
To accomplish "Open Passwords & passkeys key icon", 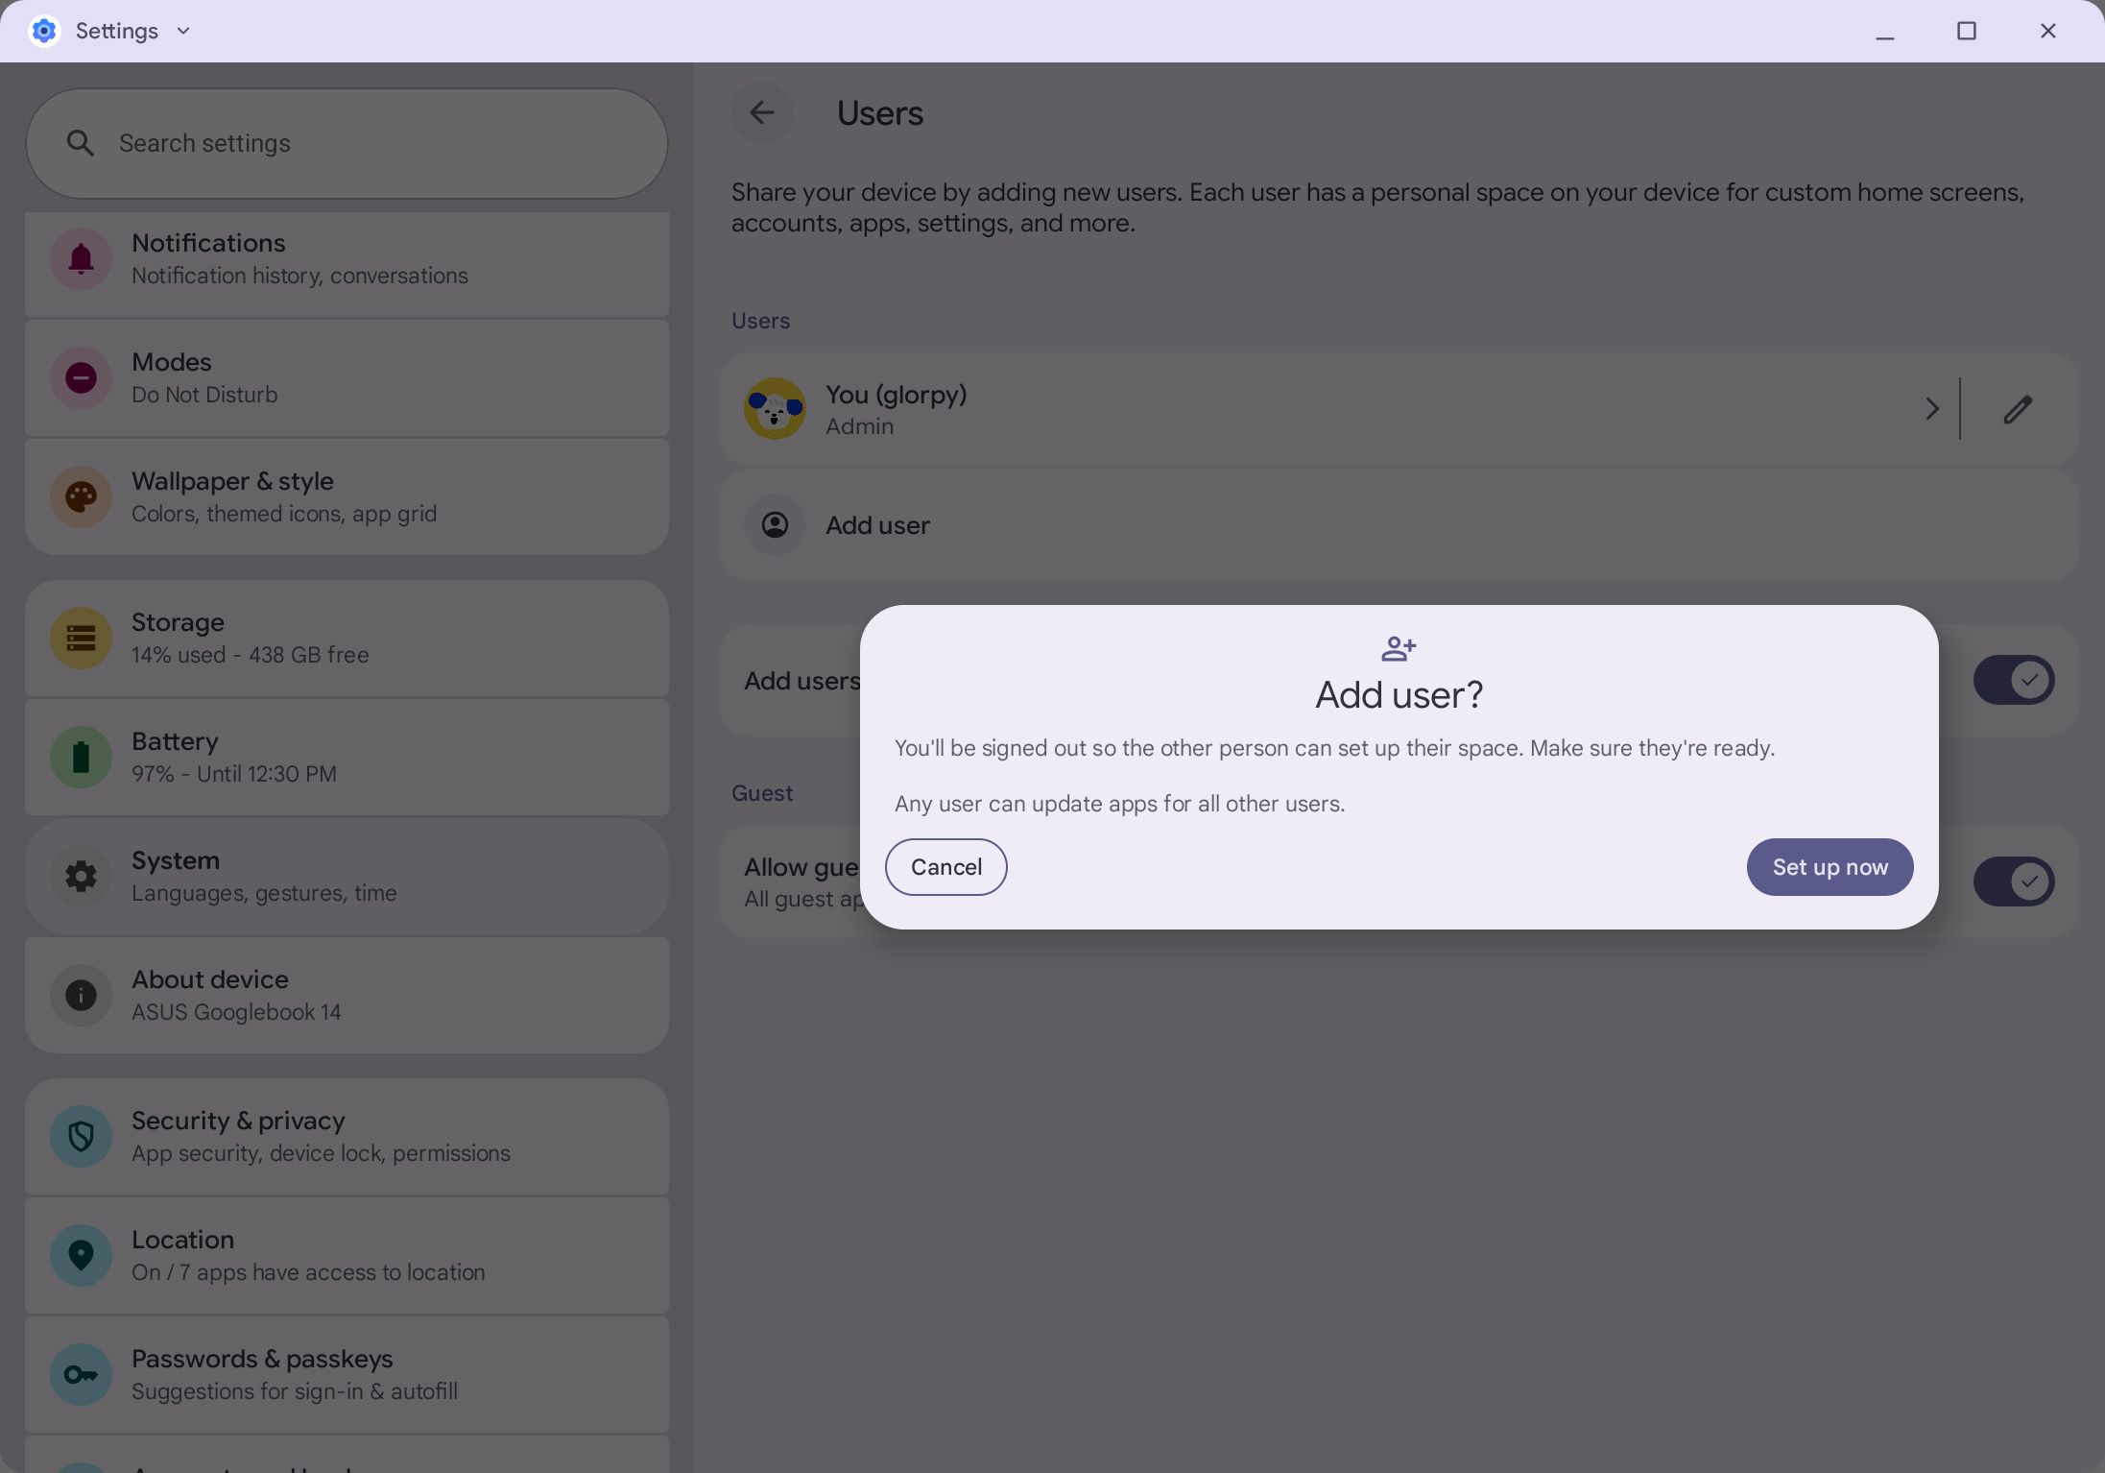I will pyautogui.click(x=81, y=1374).
